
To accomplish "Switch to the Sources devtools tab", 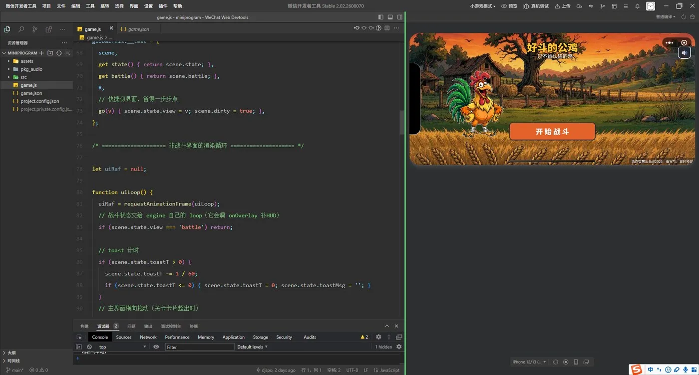I will pos(124,337).
